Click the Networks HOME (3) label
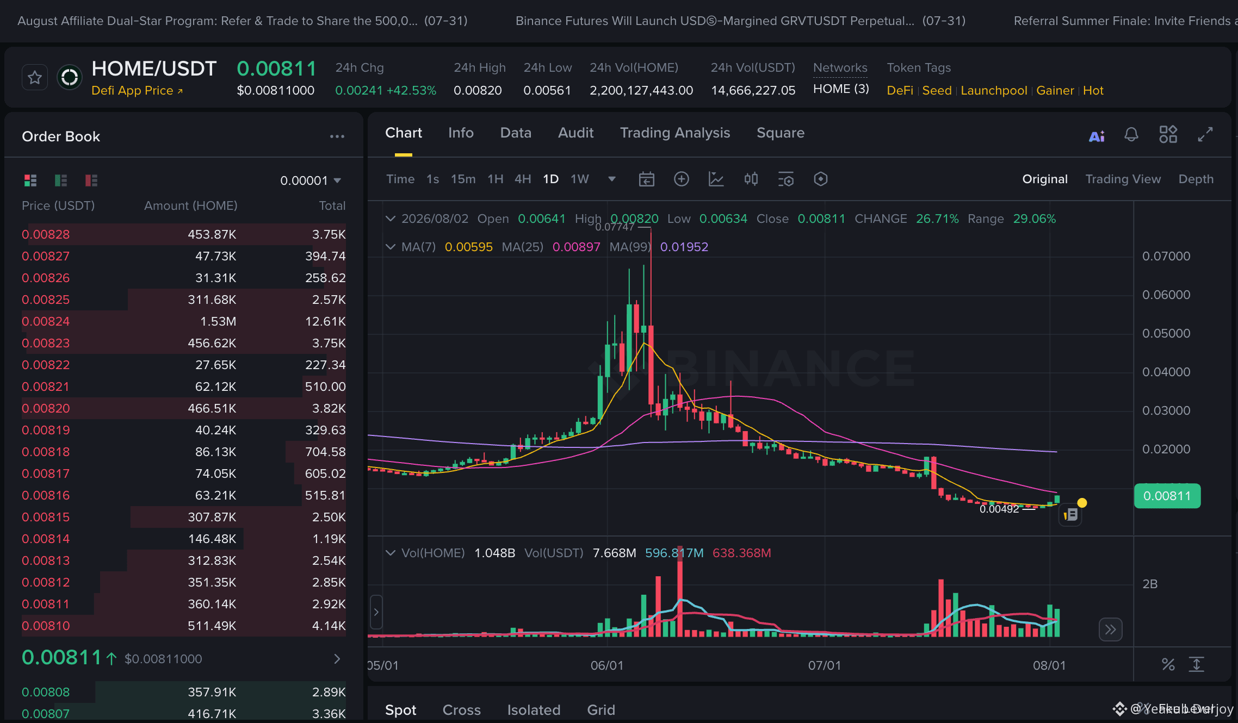Image resolution: width=1238 pixels, height=723 pixels. tap(841, 89)
